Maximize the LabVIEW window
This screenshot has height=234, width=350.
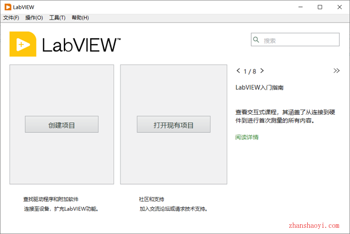[x=320, y=7]
